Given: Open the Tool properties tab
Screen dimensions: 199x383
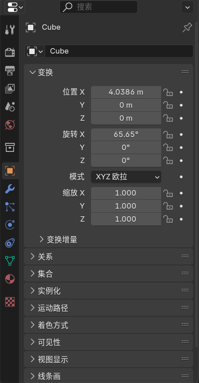Looking at the screenshot, I should click(10, 29).
